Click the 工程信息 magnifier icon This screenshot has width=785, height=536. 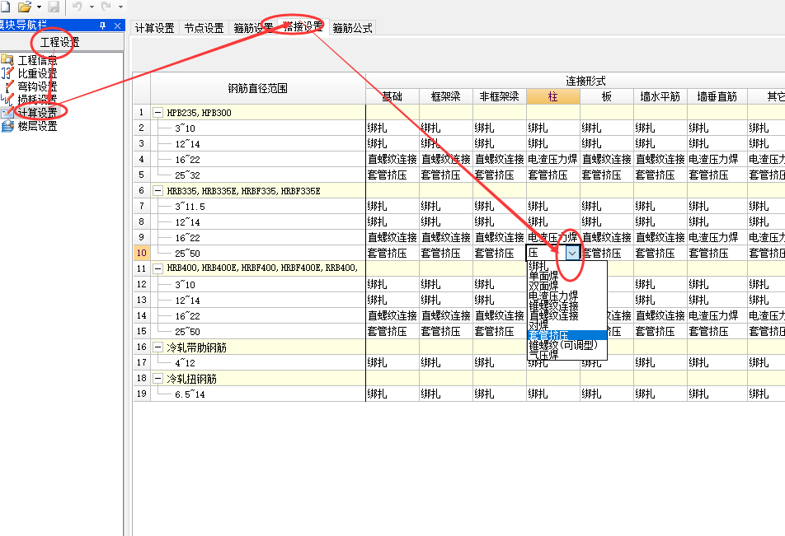pyautogui.click(x=7, y=60)
